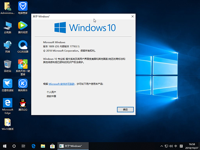Open the Microsoft 软件许可条款 link
Image resolution: width=200 pixels, height=150 pixels.
[61, 84]
